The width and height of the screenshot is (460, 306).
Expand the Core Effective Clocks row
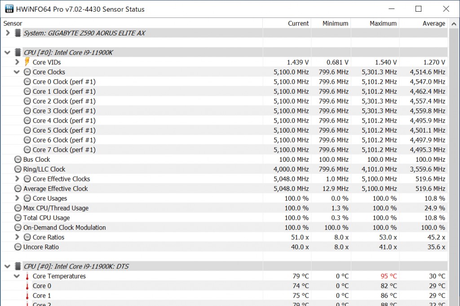[17, 179]
